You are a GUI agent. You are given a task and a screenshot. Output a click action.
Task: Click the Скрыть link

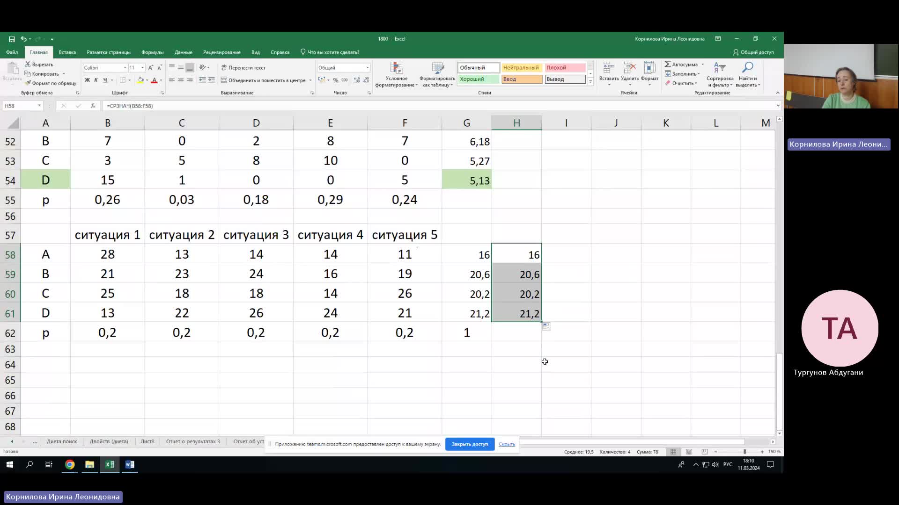click(507, 444)
